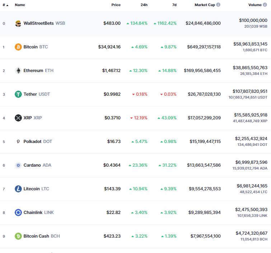Screen dimensions: 271x253
Task: Click the Chainlink volume $2,475,500,393
Action: pyautogui.click(x=251, y=209)
